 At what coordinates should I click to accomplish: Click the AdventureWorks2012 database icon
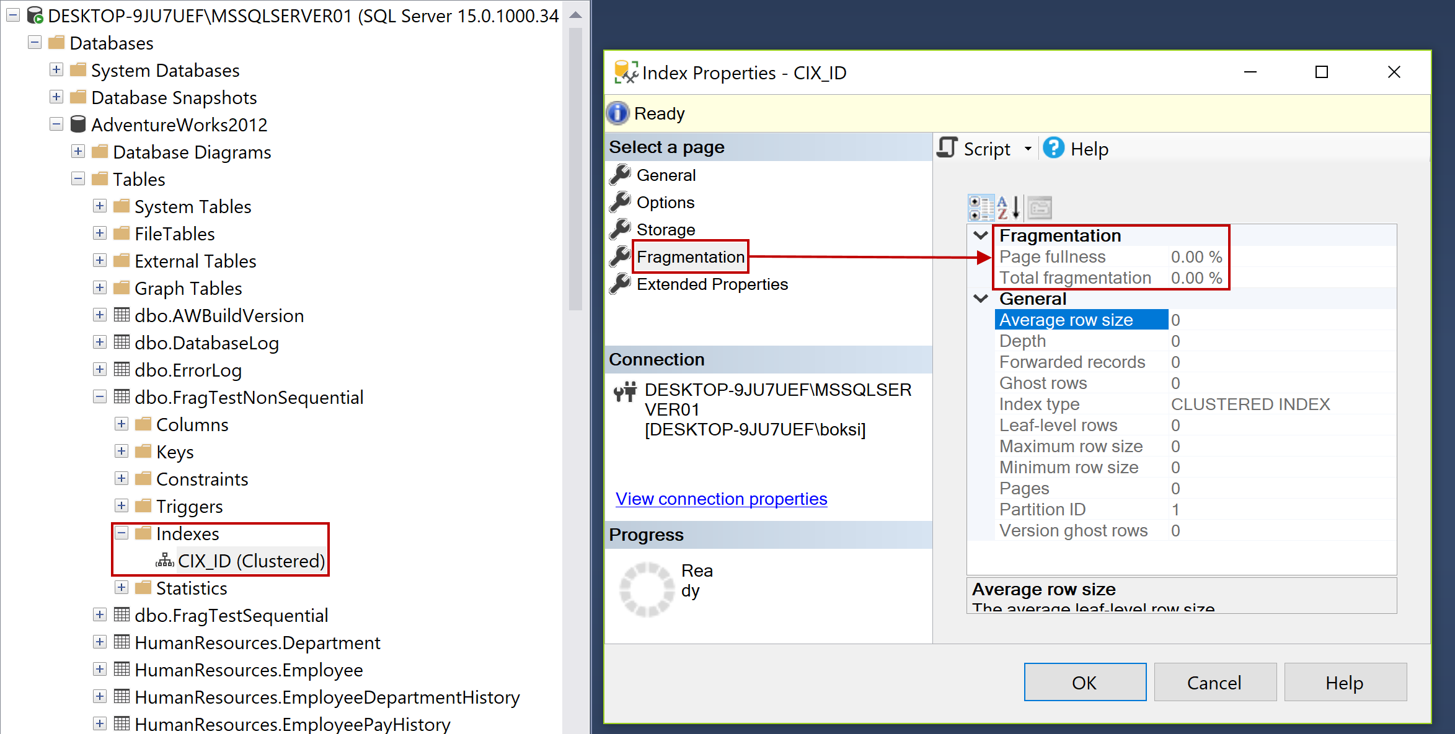point(78,125)
